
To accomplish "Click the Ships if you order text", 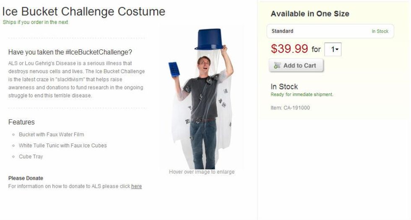I will [x=35, y=22].
